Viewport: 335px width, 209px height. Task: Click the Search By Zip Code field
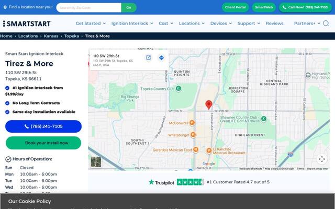click(x=88, y=8)
